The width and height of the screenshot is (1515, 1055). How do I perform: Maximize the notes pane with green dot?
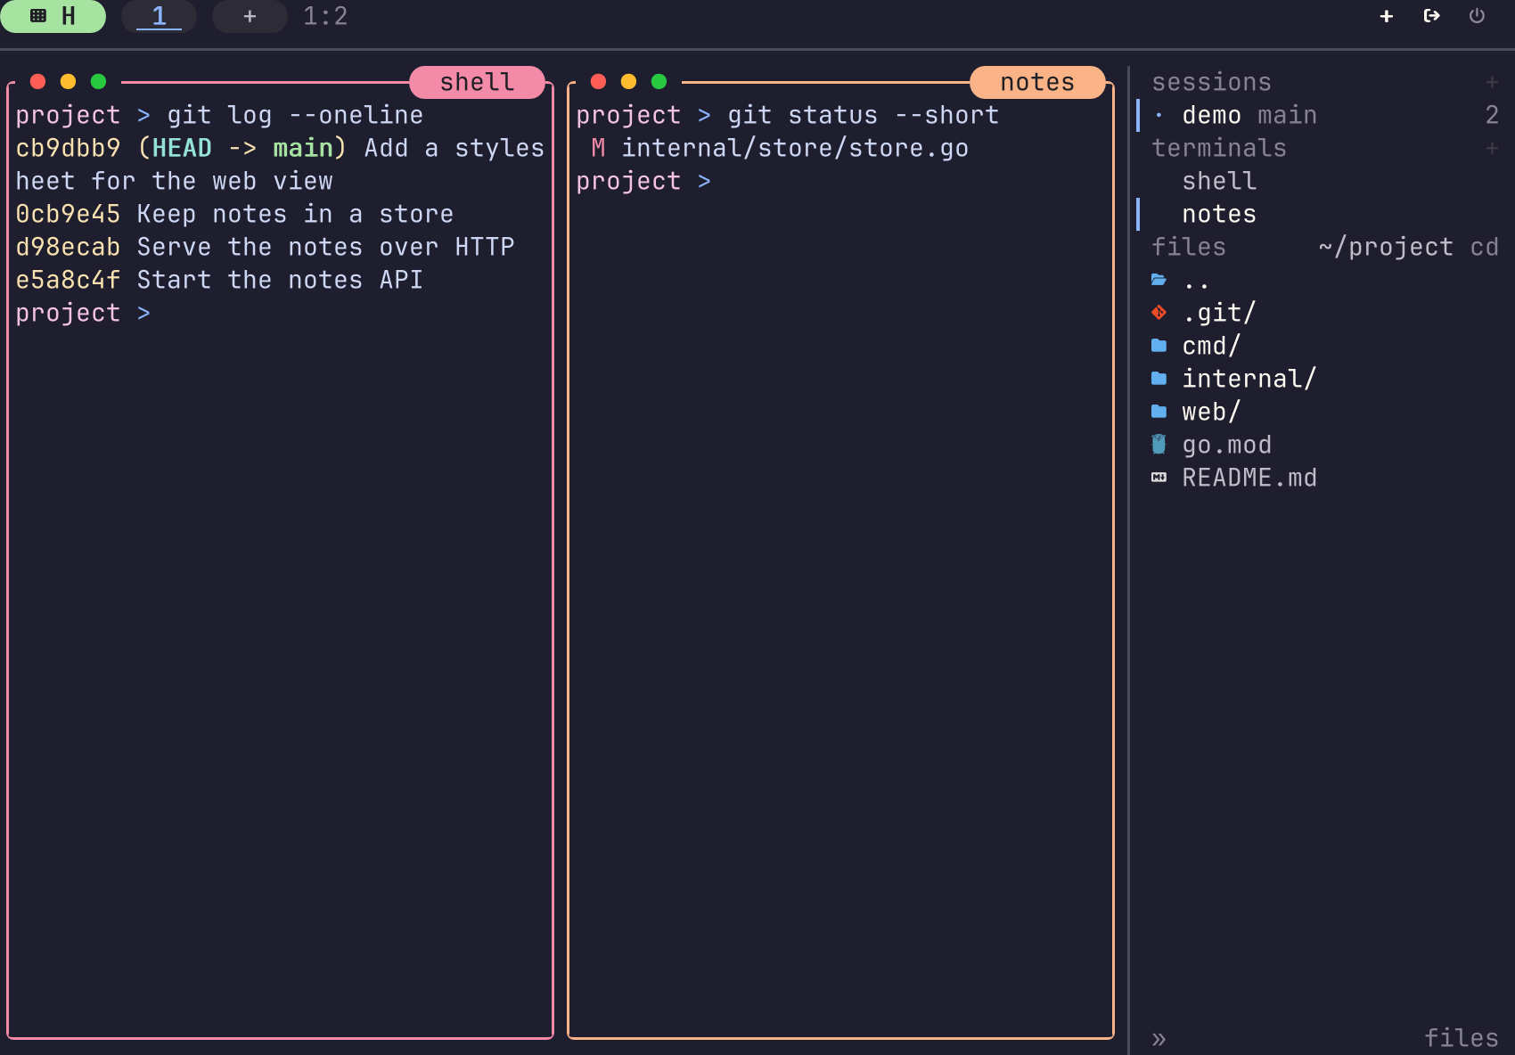(x=659, y=82)
